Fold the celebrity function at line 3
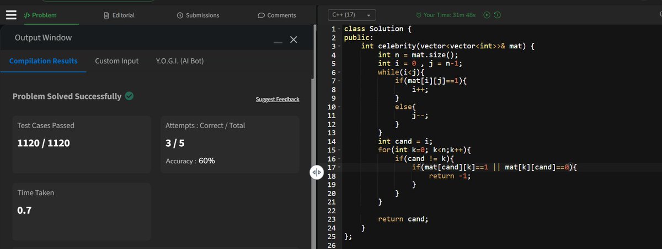This screenshot has height=249, width=662. 340,46
